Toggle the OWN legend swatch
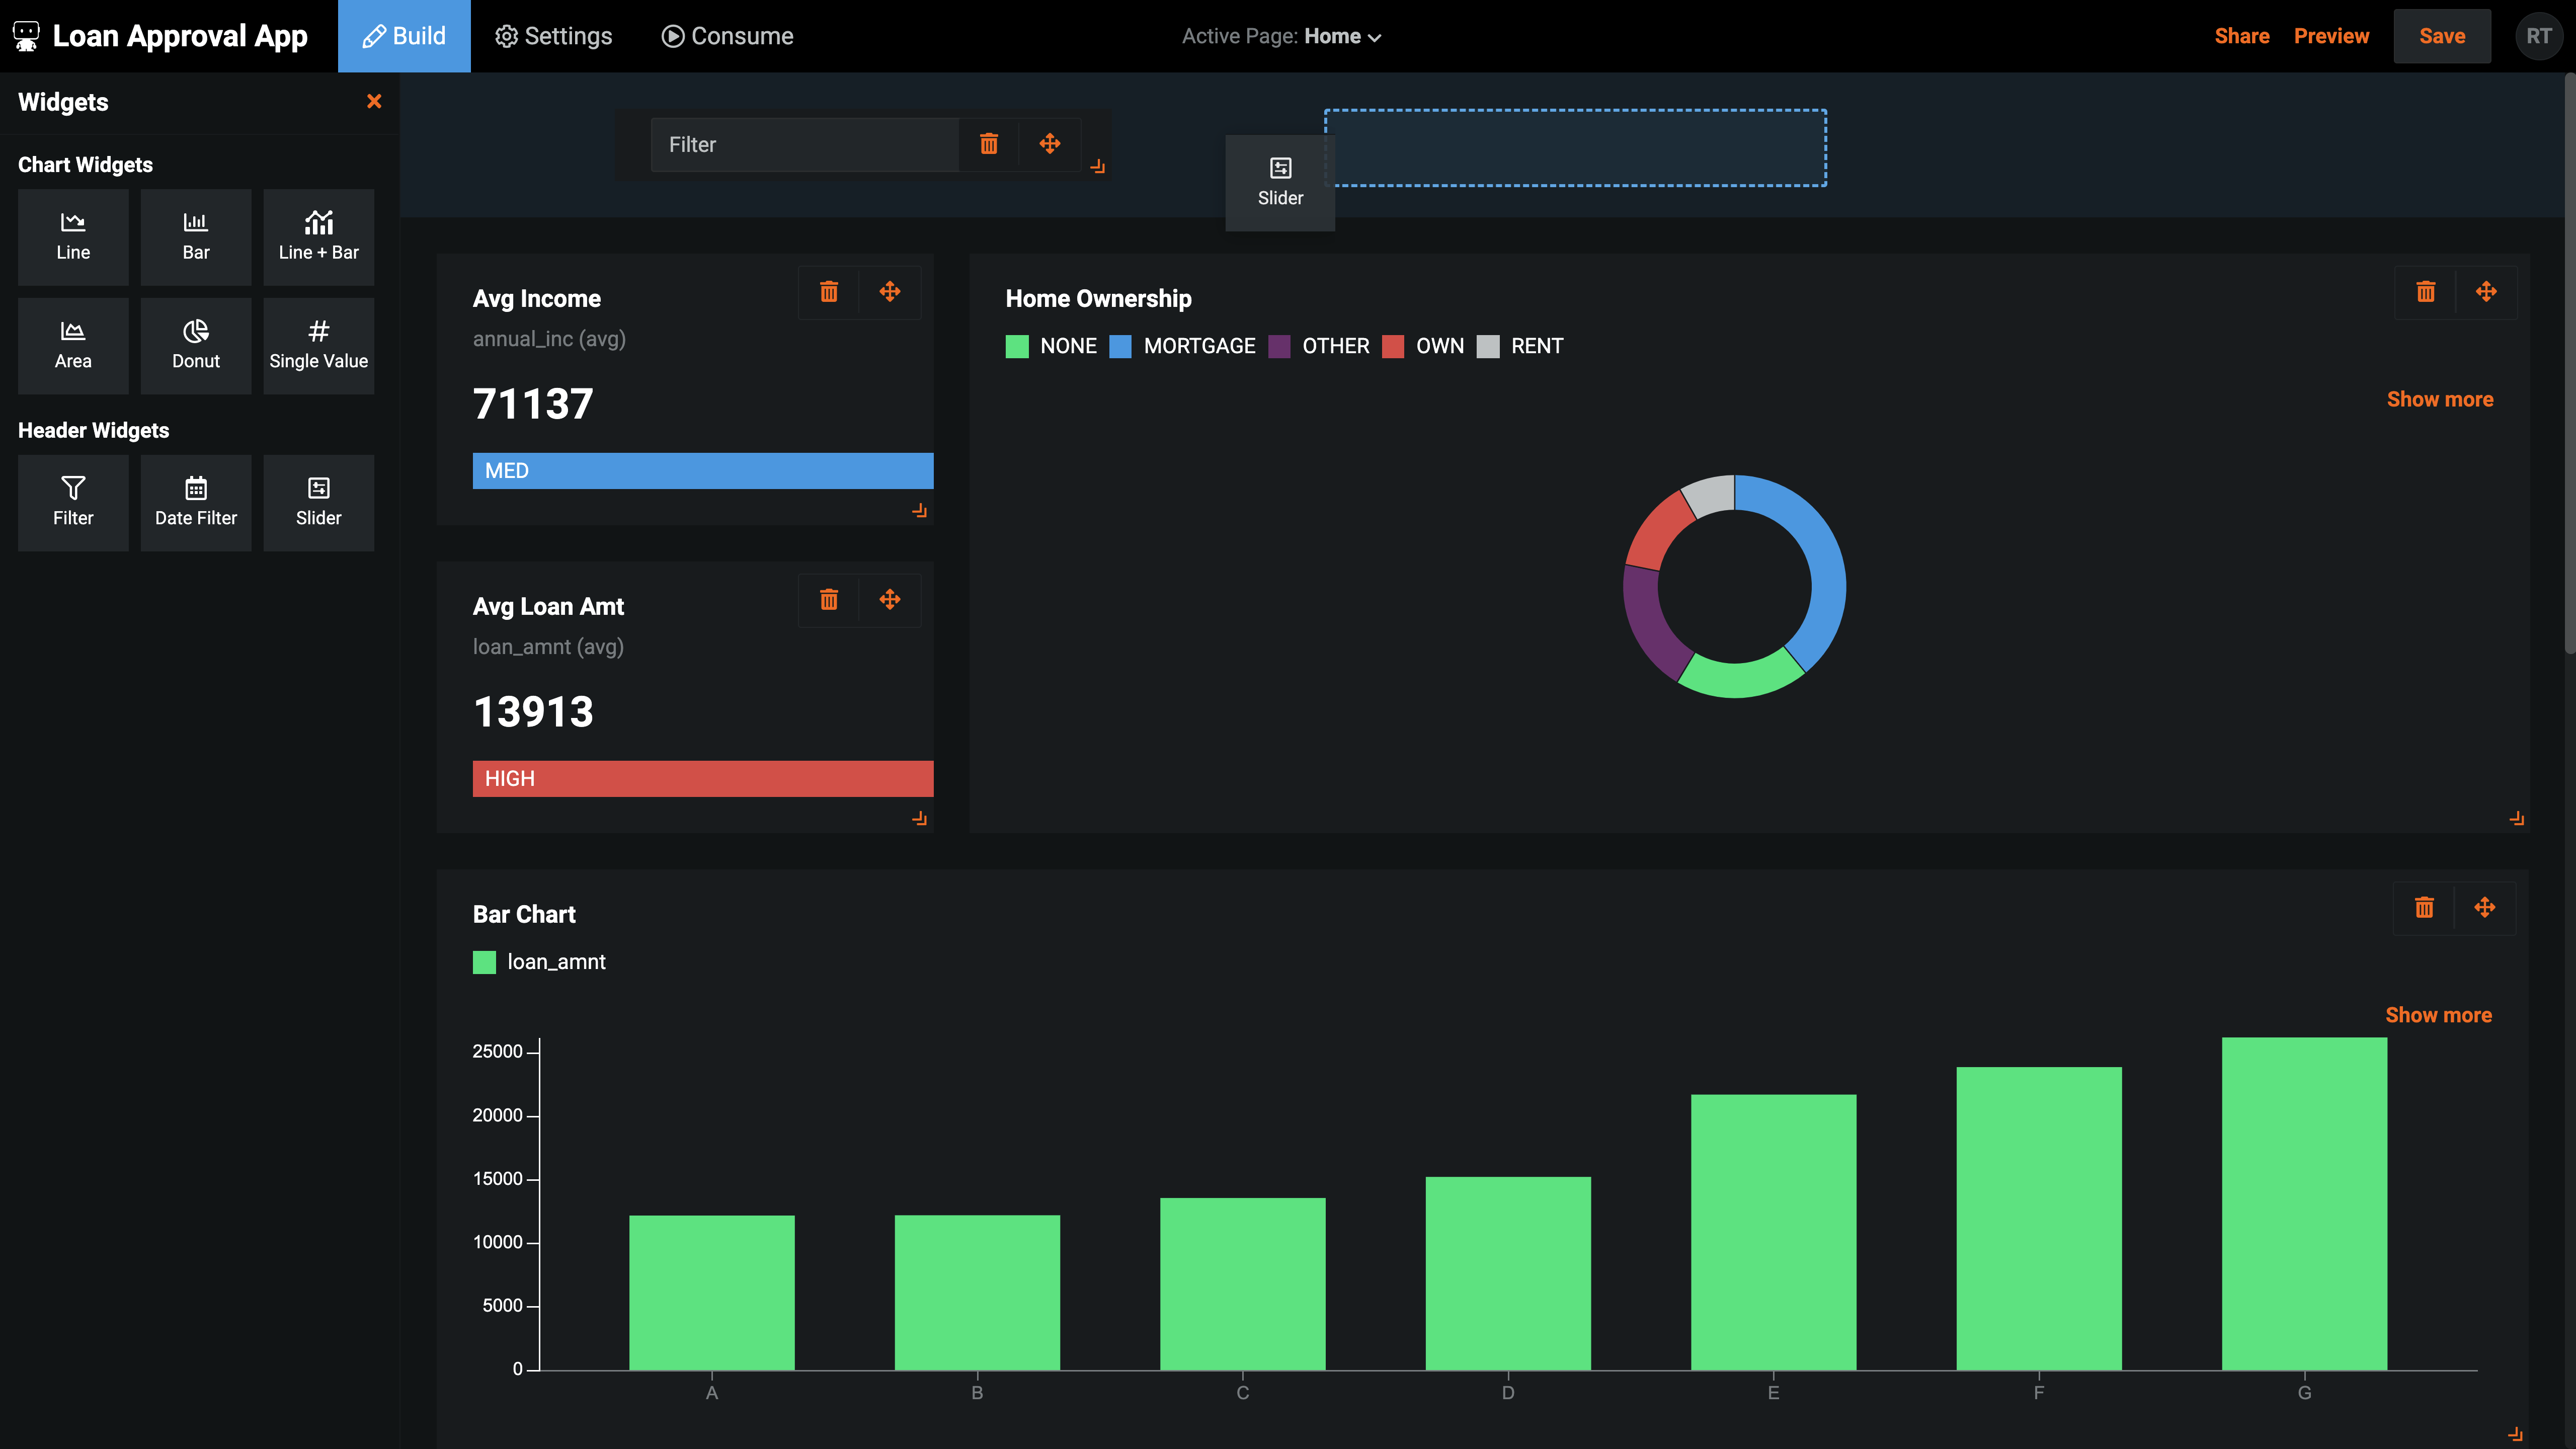Viewport: 2576px width, 1449px height. click(x=1393, y=346)
